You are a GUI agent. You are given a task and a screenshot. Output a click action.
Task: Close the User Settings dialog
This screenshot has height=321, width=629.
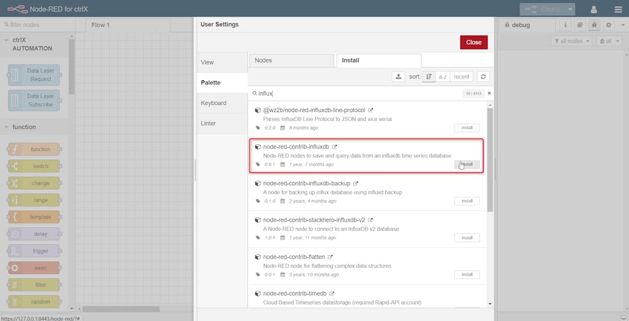[473, 42]
